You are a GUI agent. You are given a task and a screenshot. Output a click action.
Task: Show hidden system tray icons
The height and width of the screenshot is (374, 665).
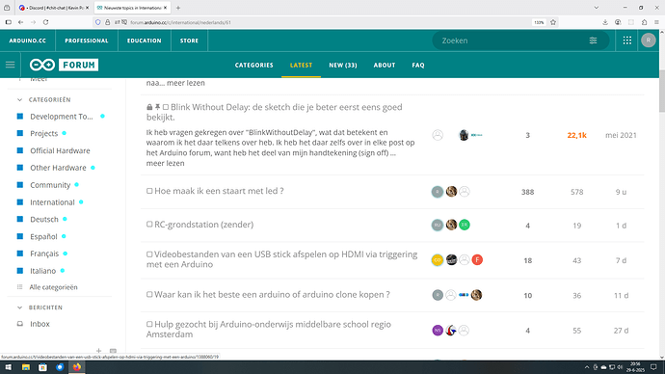tap(587, 367)
